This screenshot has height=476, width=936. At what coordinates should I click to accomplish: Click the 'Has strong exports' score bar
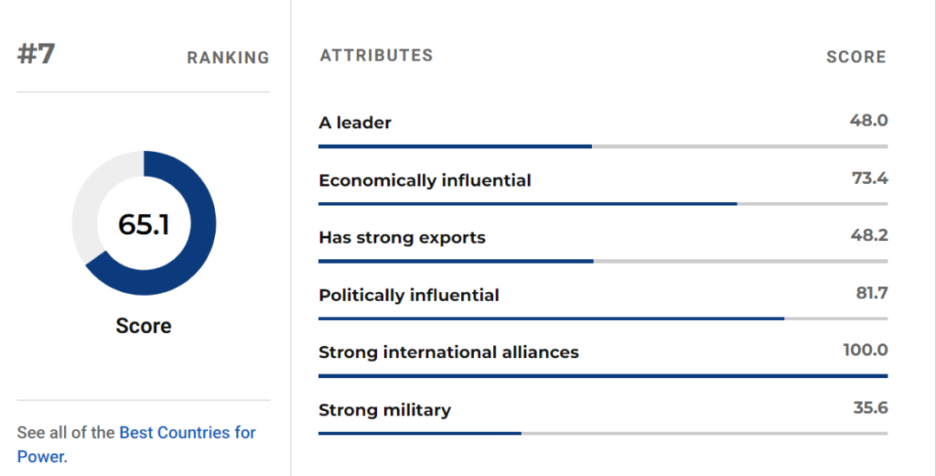(602, 261)
